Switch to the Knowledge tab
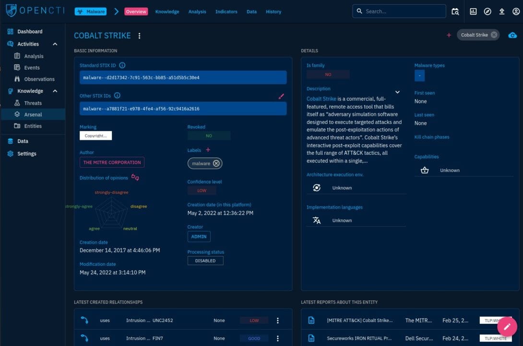Image resolution: width=523 pixels, height=346 pixels. click(167, 12)
